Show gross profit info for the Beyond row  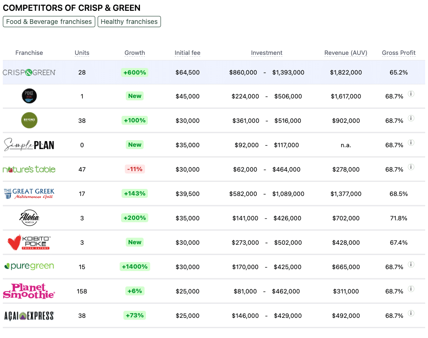(x=411, y=118)
